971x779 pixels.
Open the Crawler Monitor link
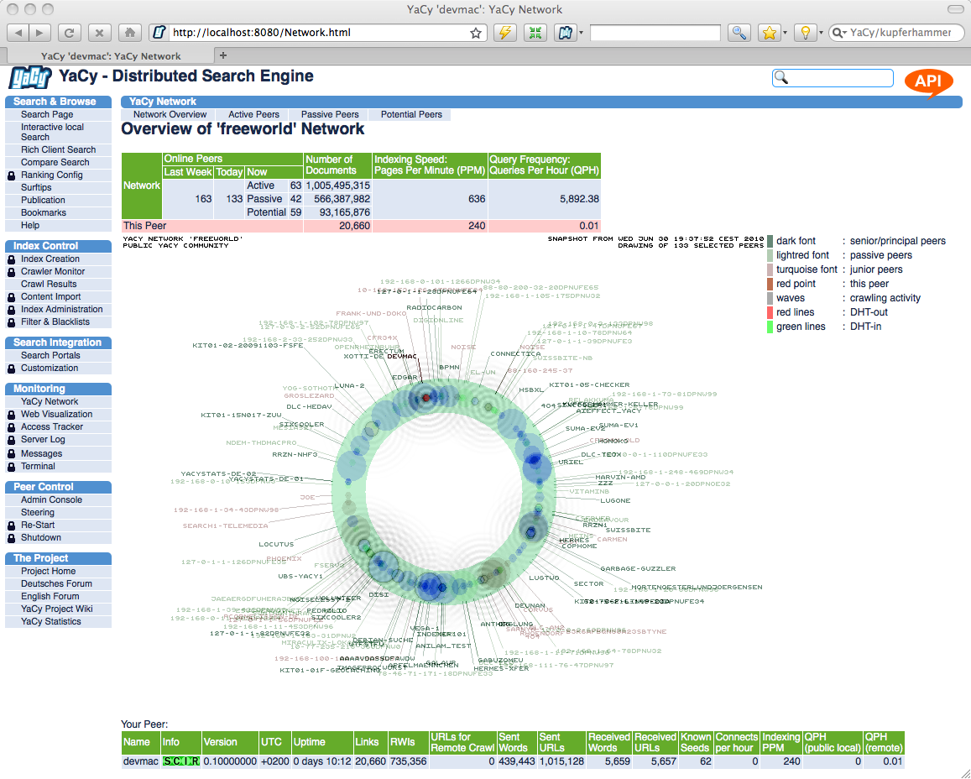tap(53, 272)
